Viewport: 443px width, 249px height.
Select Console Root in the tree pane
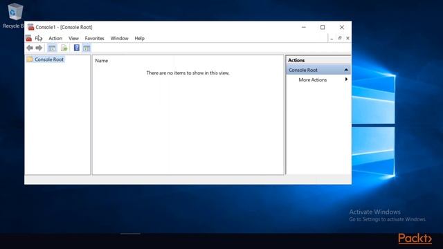[49, 59]
